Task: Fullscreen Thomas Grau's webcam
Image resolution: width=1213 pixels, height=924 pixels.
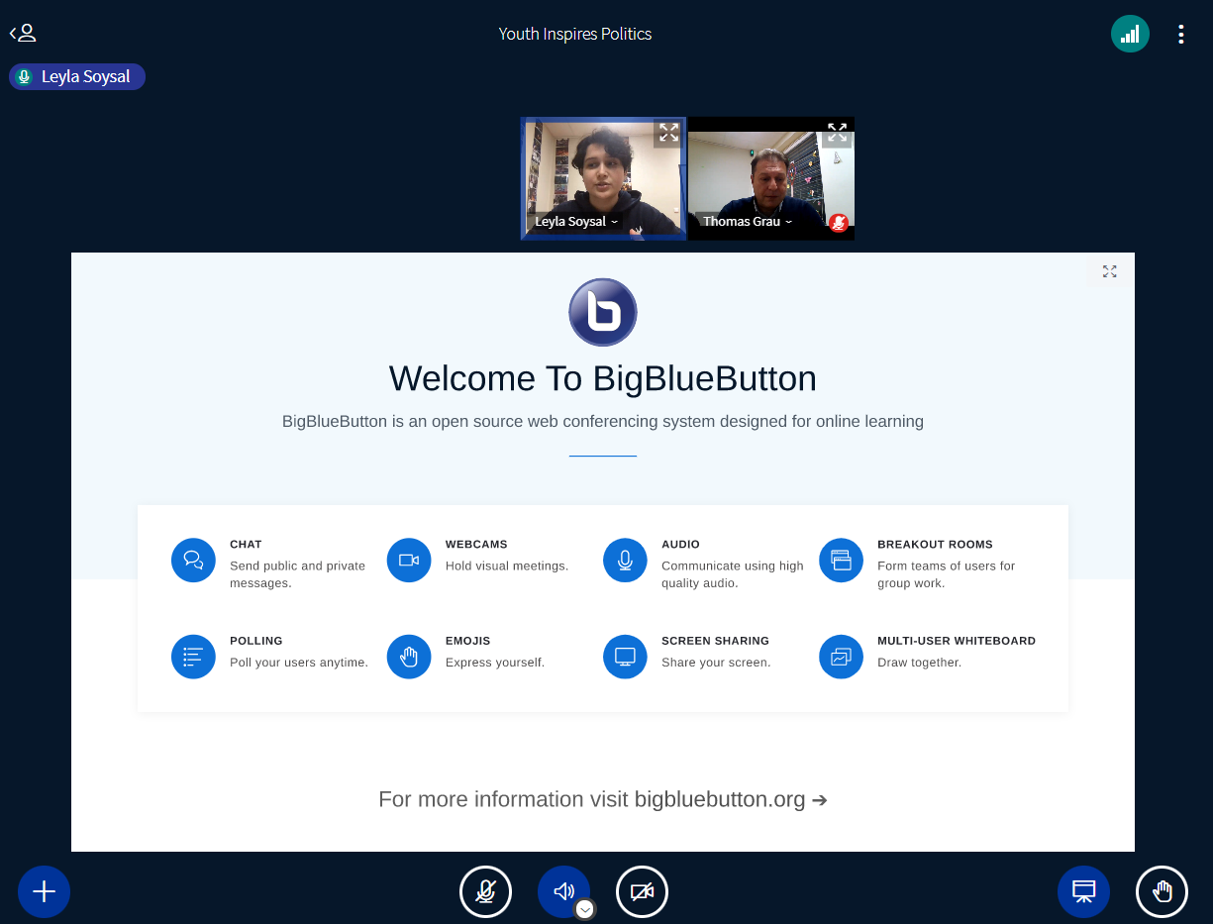Action: point(837,133)
